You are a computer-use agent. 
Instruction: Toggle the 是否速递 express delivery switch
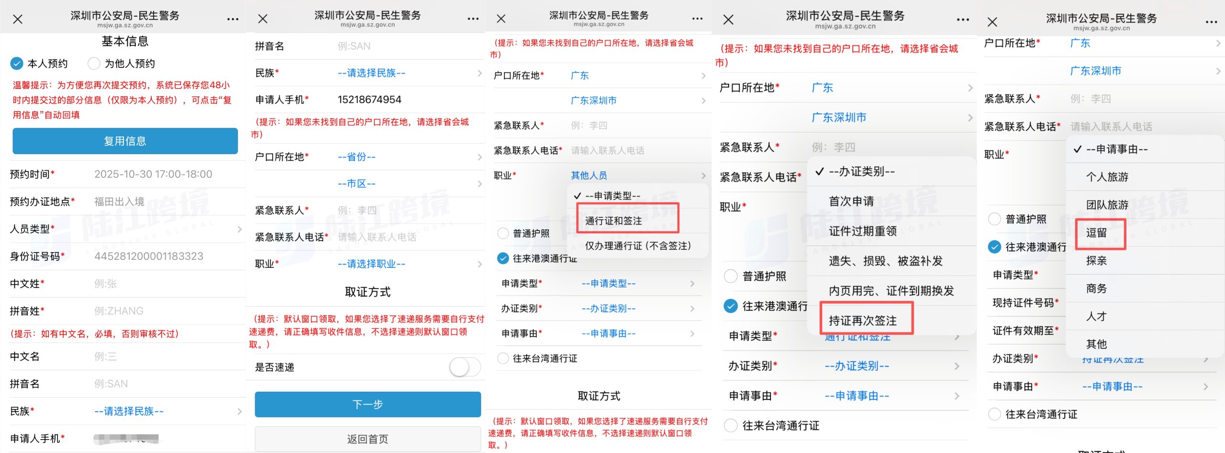(464, 367)
